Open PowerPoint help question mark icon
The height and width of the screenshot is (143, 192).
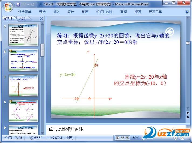(187, 12)
